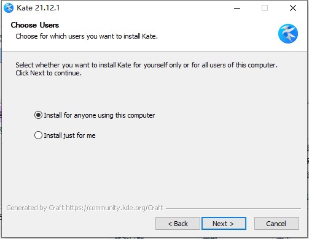Screen dimensions: 309x239
Task: Click the 'Select whether you want to install' paragraph
Action: point(146,65)
